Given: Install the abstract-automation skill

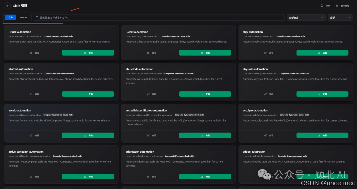Looking at the screenshot, I should point(88,94).
